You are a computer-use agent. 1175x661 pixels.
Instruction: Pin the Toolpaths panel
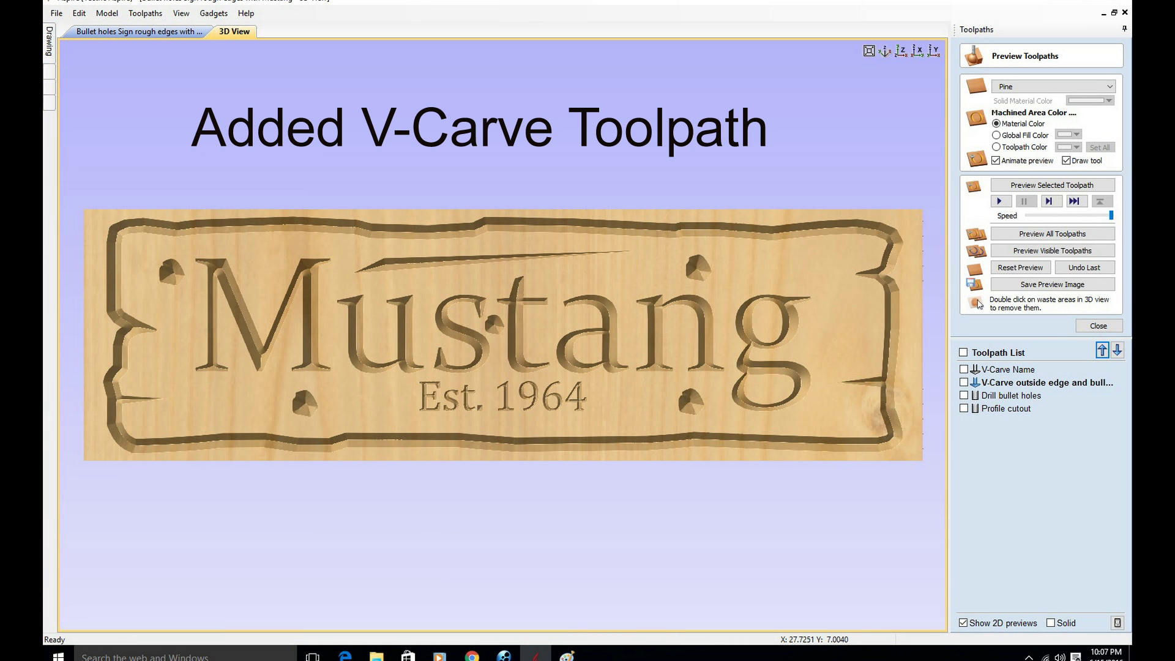coord(1124,29)
